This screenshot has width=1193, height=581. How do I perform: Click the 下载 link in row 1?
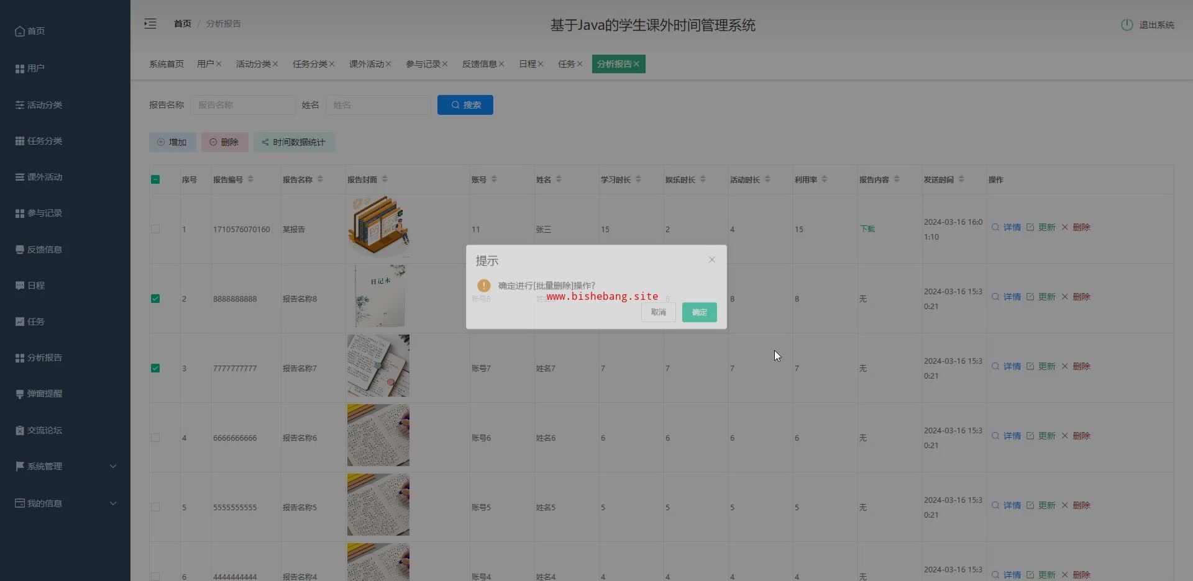tap(867, 229)
